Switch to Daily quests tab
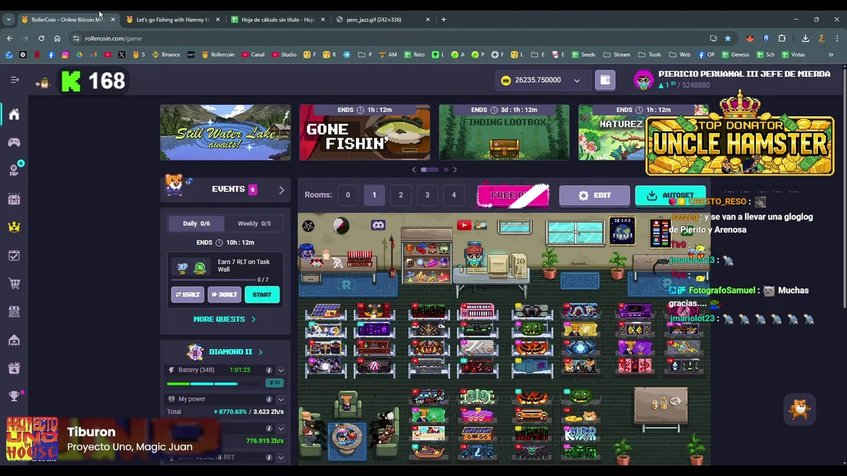This screenshot has width=847, height=476. 196,223
